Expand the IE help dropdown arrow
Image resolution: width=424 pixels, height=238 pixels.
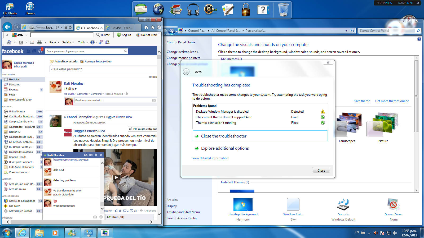coord(96,42)
